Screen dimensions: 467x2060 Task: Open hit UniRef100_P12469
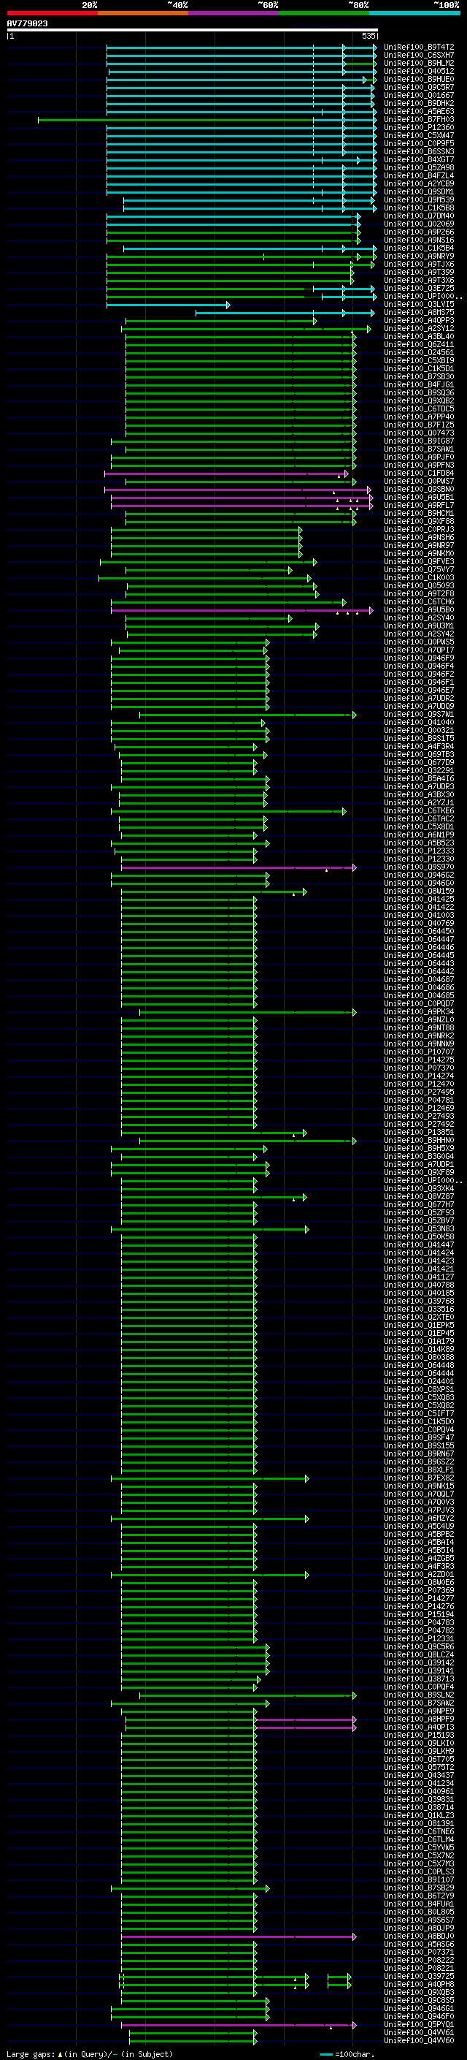(419, 1108)
